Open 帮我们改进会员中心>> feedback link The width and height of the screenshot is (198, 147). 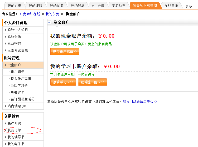[140, 101]
